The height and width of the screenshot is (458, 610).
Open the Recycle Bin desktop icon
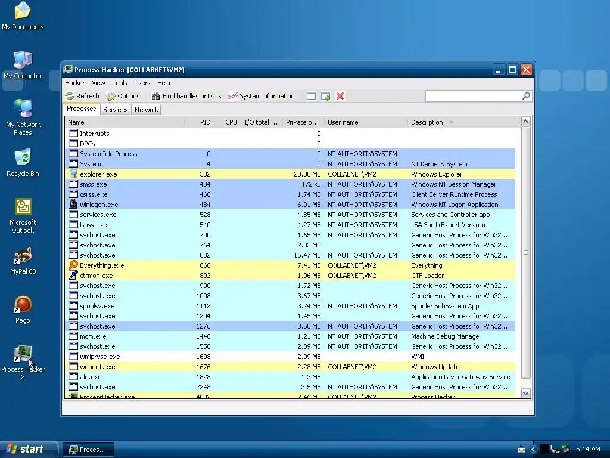coord(23,163)
